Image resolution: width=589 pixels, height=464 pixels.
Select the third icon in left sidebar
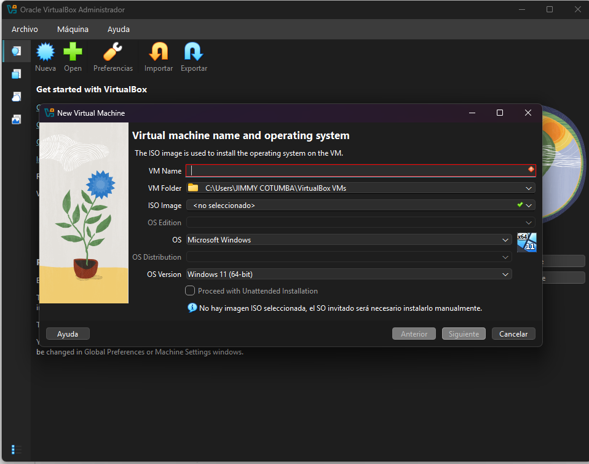pyautogui.click(x=16, y=97)
